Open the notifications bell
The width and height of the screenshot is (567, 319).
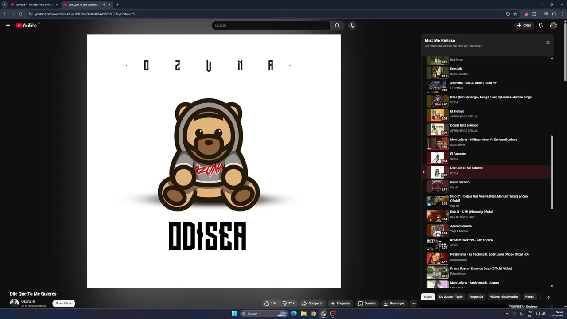(540, 25)
